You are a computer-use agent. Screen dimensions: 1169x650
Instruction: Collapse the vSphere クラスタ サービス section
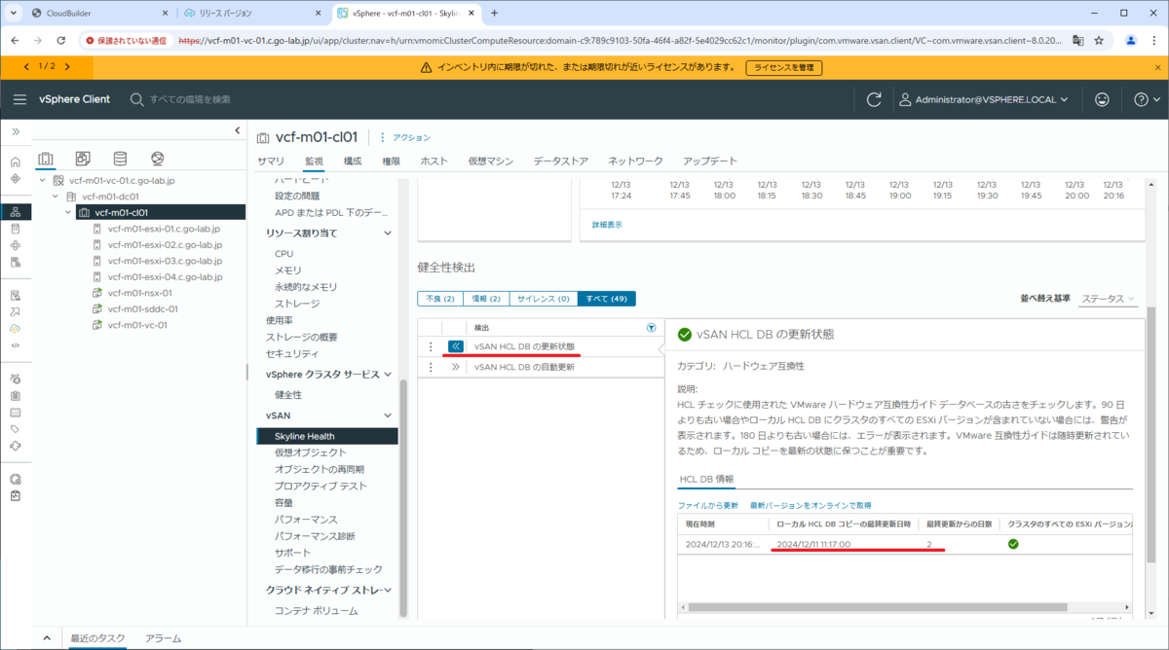tap(388, 375)
